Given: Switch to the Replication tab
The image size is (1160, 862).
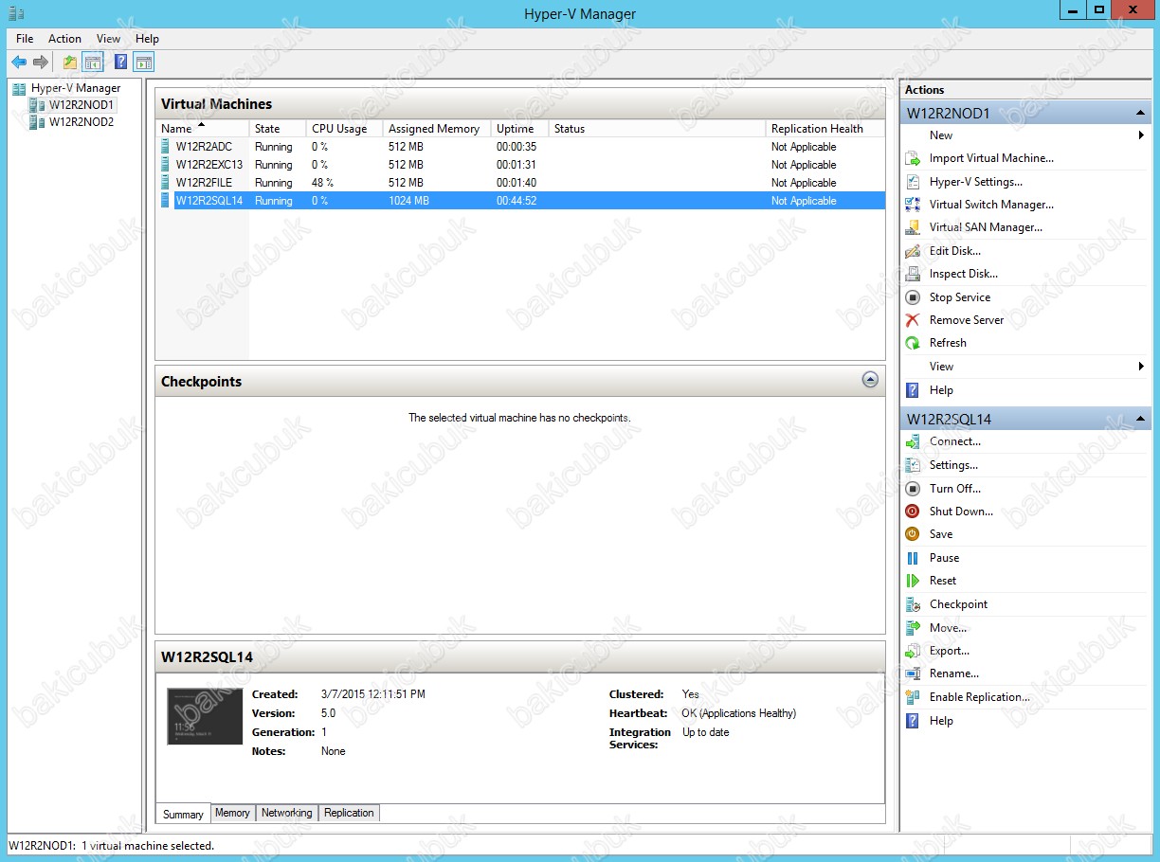Looking at the screenshot, I should 349,813.
